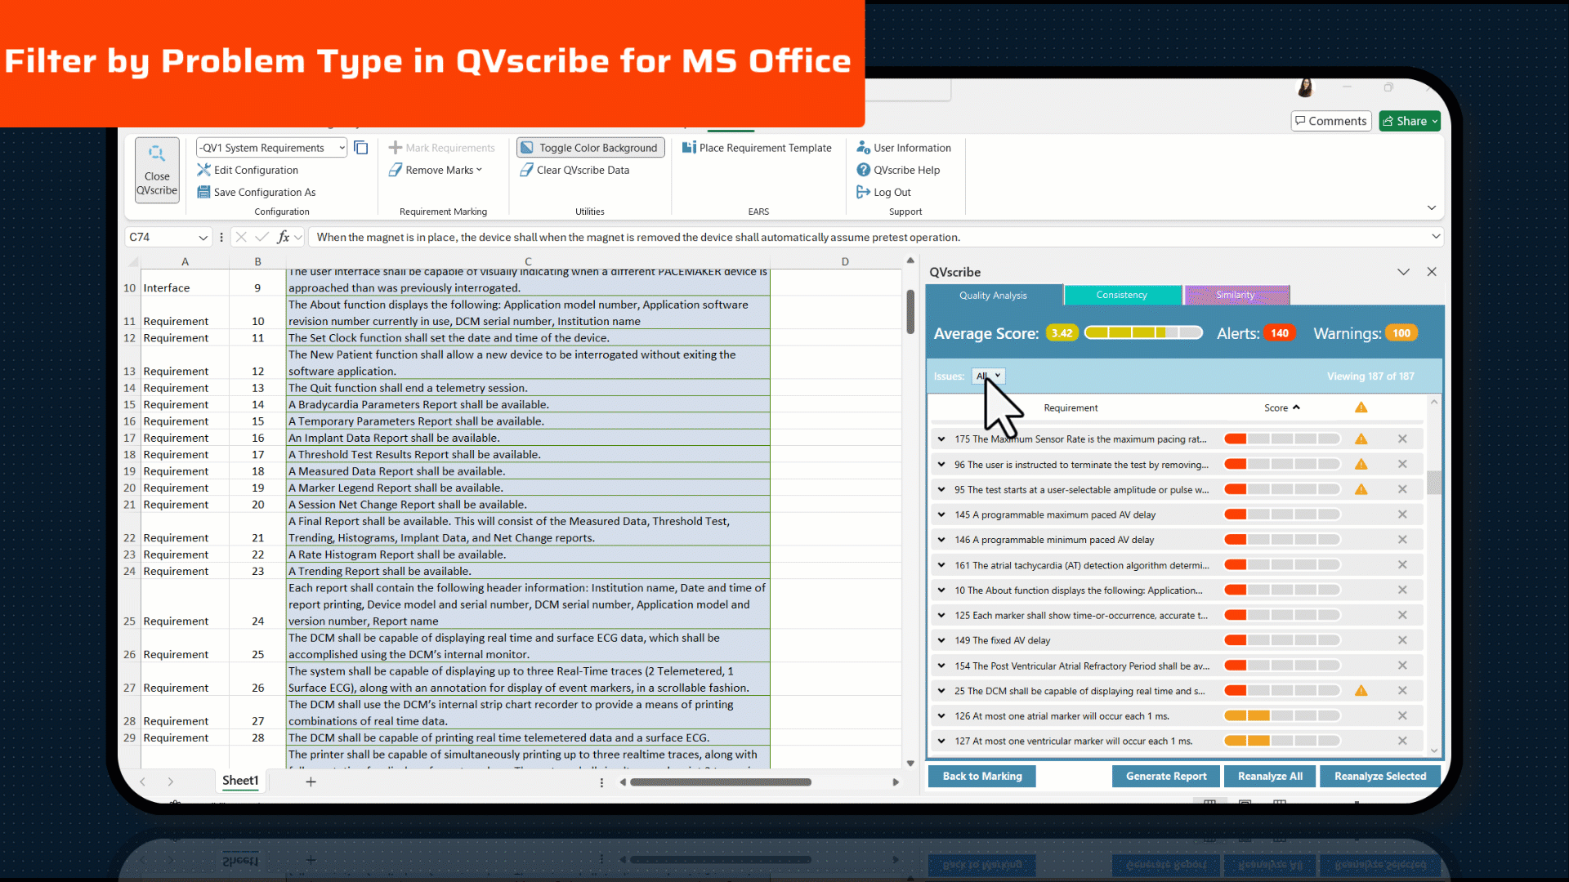Screen dimensions: 1569x882
Task: Click the Insert Function fx icon
Action: (283, 237)
